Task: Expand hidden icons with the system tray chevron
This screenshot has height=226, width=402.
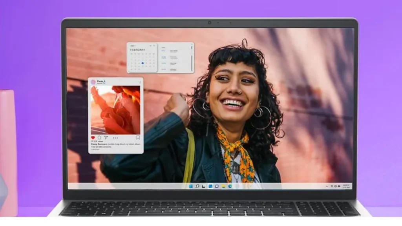Action: [x=327, y=186]
